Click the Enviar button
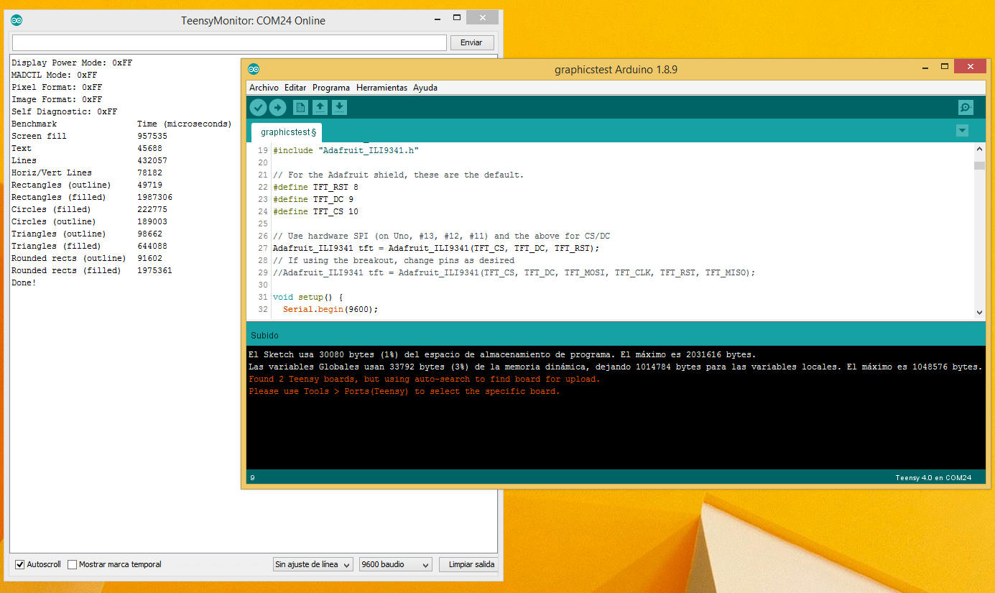Viewport: 995px width, 593px height. click(x=471, y=42)
